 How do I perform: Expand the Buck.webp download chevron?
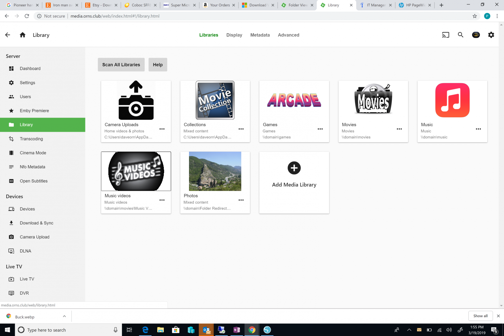[x=64, y=316]
